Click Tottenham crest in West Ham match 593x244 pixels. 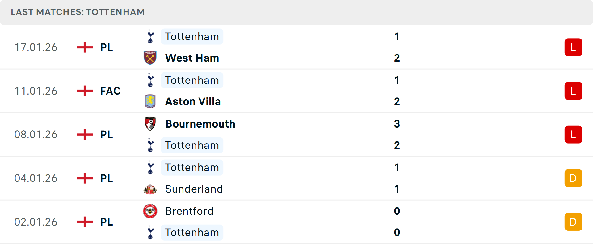(x=150, y=37)
